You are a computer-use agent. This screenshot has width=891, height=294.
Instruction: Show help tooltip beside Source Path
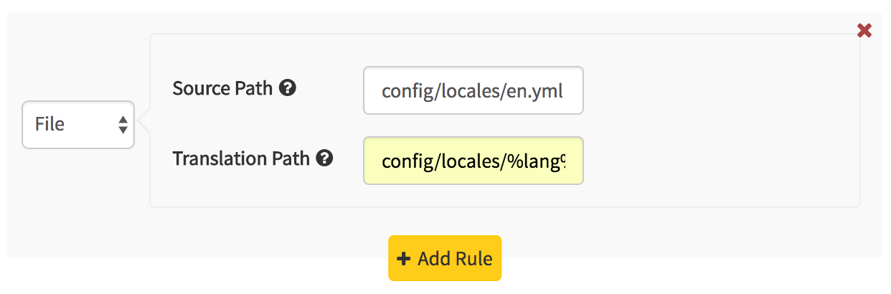[x=288, y=88]
